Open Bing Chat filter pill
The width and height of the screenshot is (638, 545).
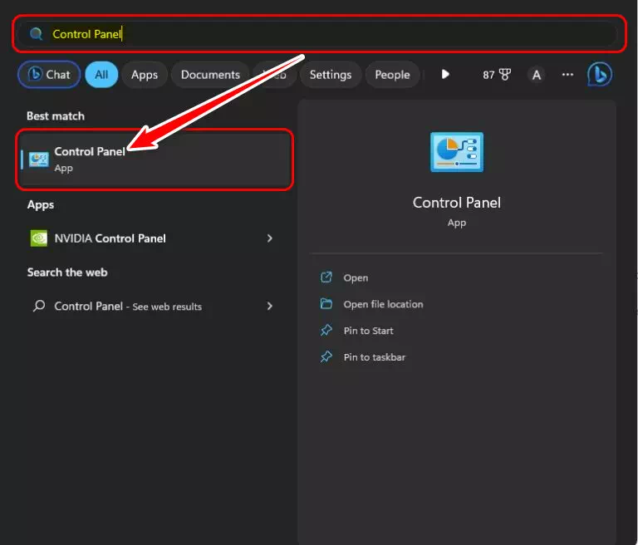click(49, 75)
